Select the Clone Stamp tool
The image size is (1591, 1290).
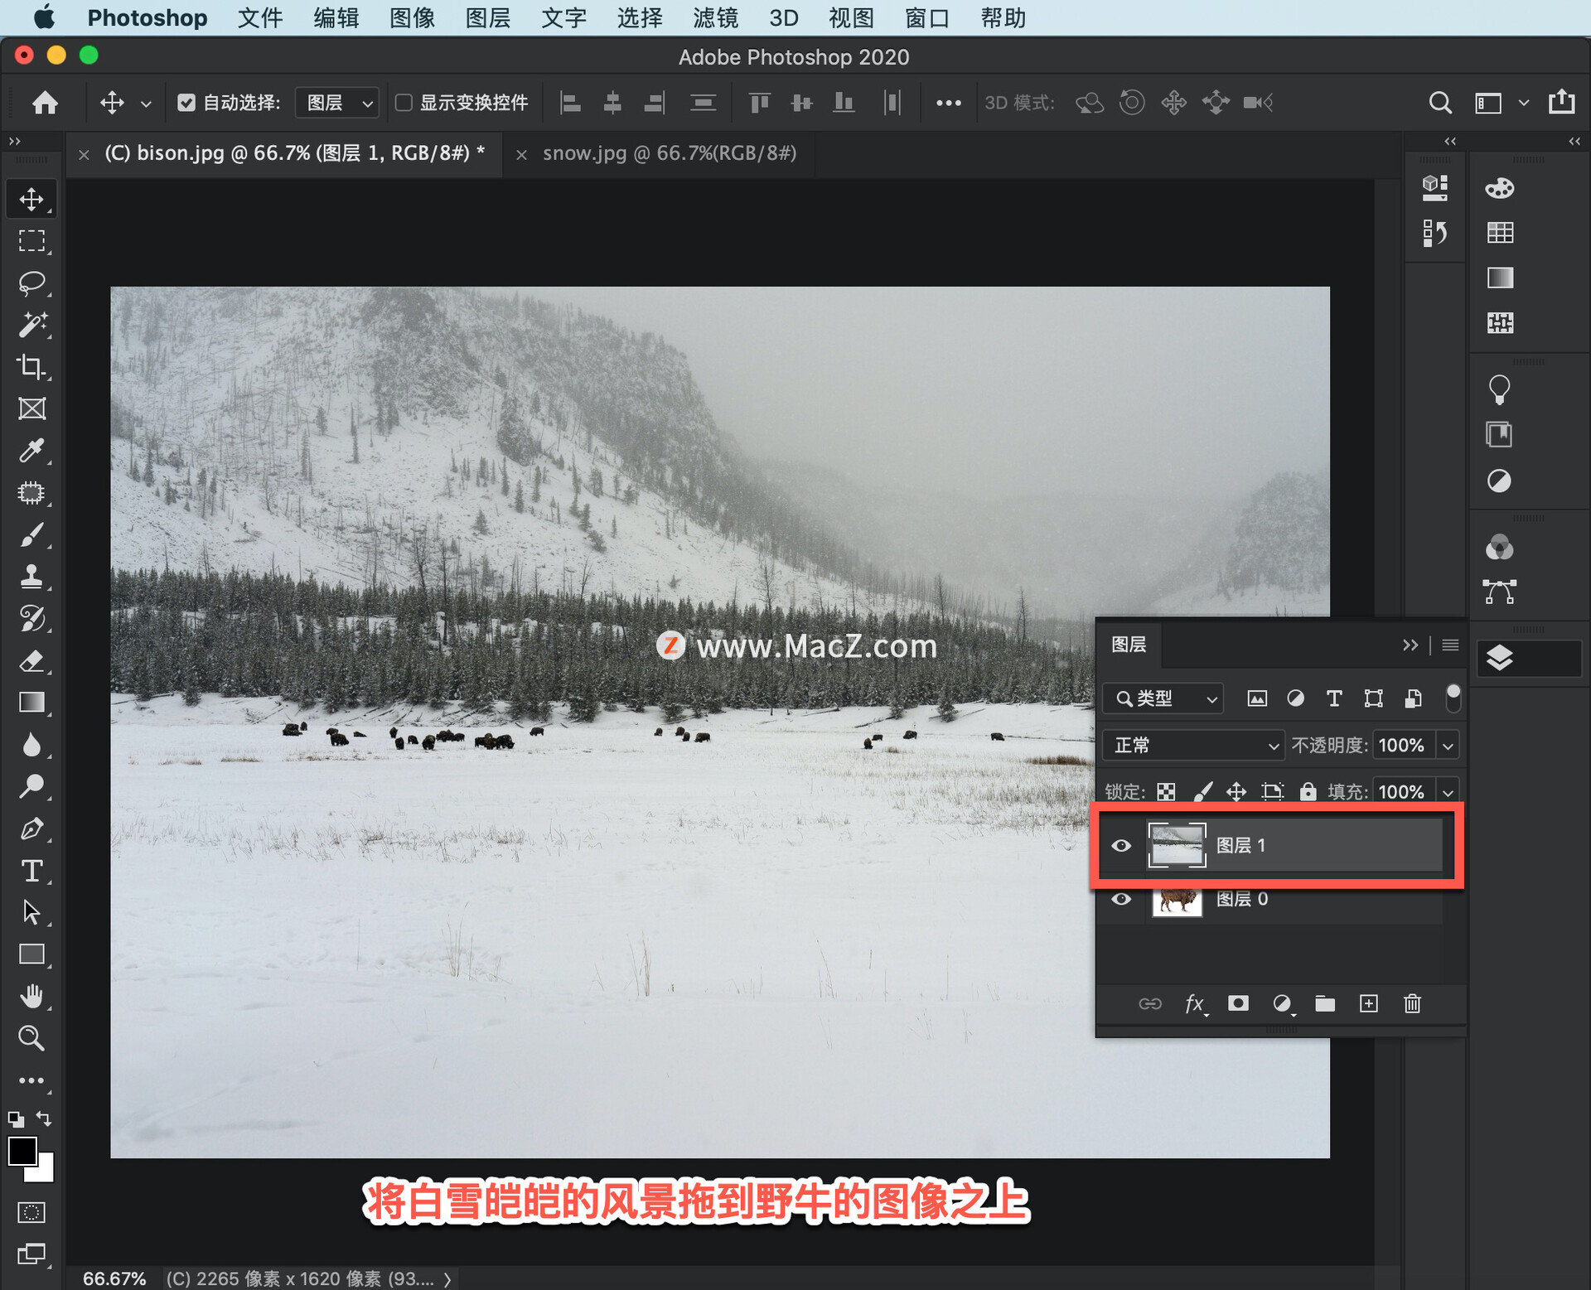31,576
